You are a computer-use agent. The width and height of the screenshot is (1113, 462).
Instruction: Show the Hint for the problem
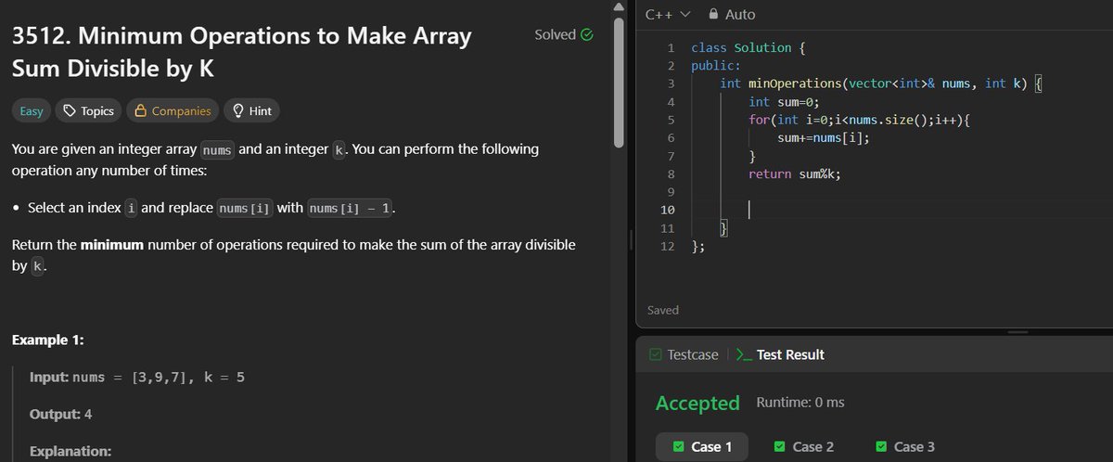tap(251, 111)
